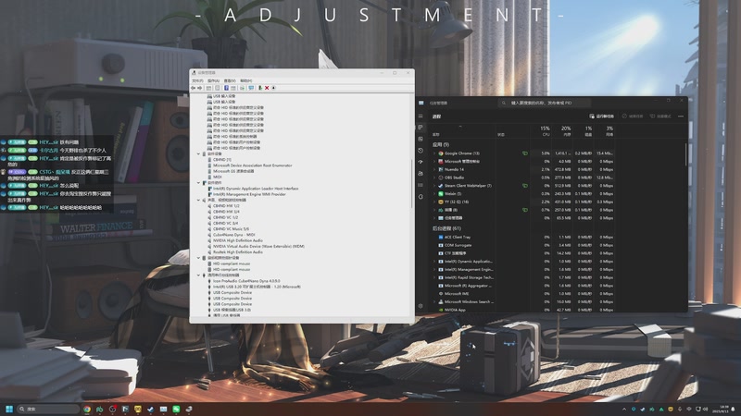Select Icon ProAudio Cube4Nano Dyna USB entry
Viewport: 741px width, 416px height.
coord(246,281)
